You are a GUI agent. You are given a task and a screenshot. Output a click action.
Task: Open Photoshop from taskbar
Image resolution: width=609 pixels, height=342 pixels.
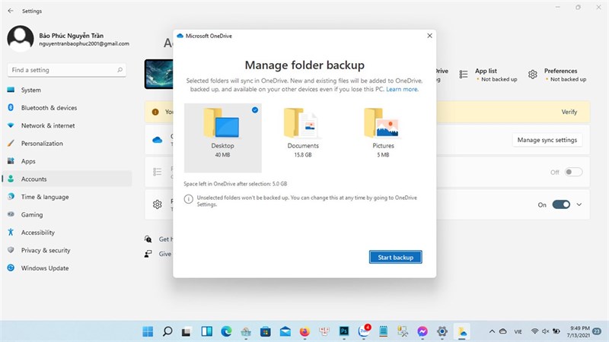(344, 331)
